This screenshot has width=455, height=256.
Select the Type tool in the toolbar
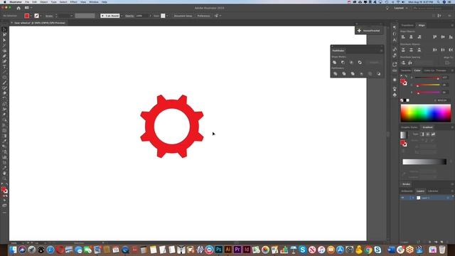[4, 66]
